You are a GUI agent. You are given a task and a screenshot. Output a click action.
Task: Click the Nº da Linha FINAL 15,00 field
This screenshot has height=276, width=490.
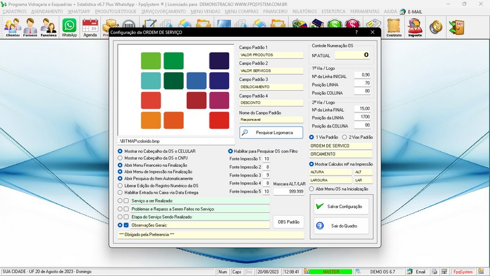363,109
